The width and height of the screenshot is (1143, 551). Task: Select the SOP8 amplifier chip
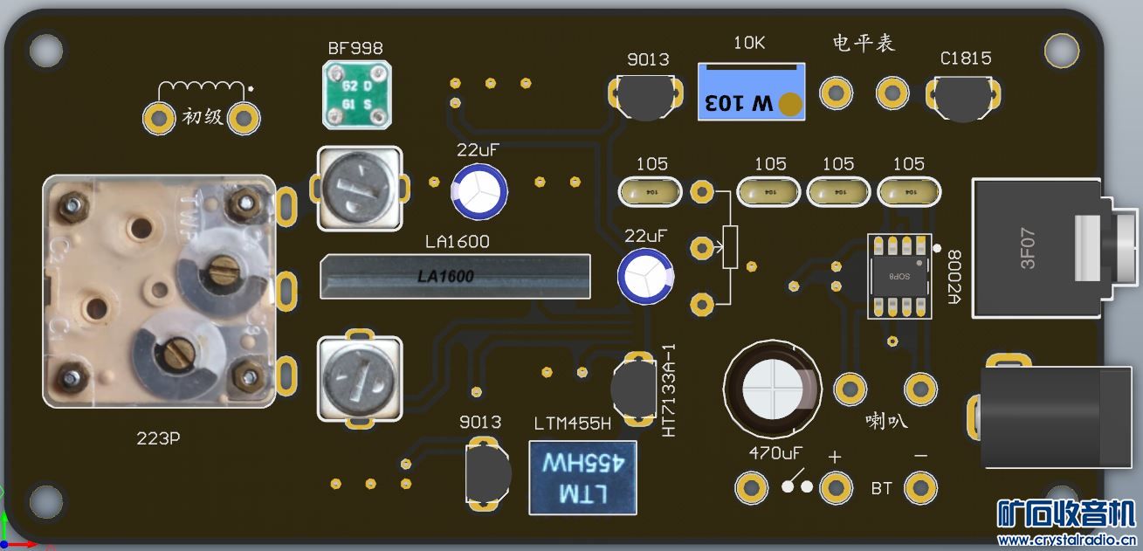(x=899, y=275)
